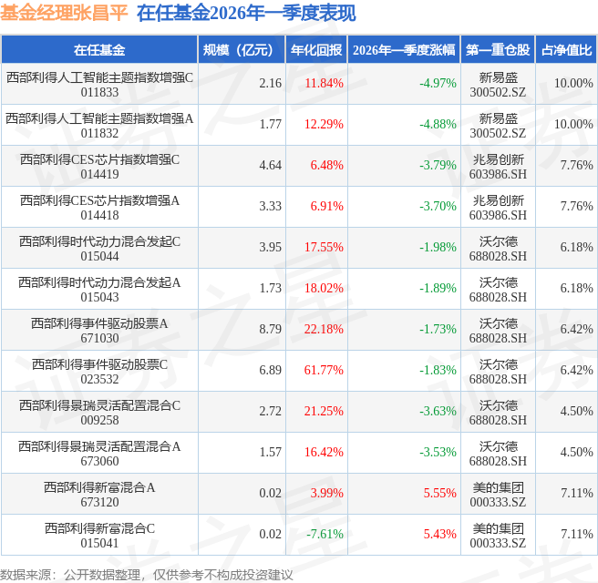Click 兆易创新 603986.SH in 014419 row
Viewport: 598px width, 583px height.
click(x=498, y=167)
